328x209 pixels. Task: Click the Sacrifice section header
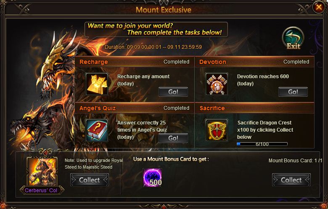click(254, 108)
